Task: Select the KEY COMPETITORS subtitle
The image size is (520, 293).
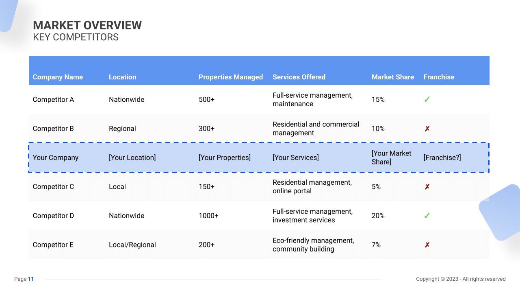Action: (x=76, y=37)
